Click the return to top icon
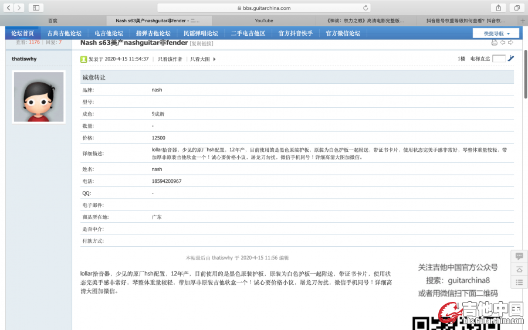The image size is (528, 330). point(519,269)
